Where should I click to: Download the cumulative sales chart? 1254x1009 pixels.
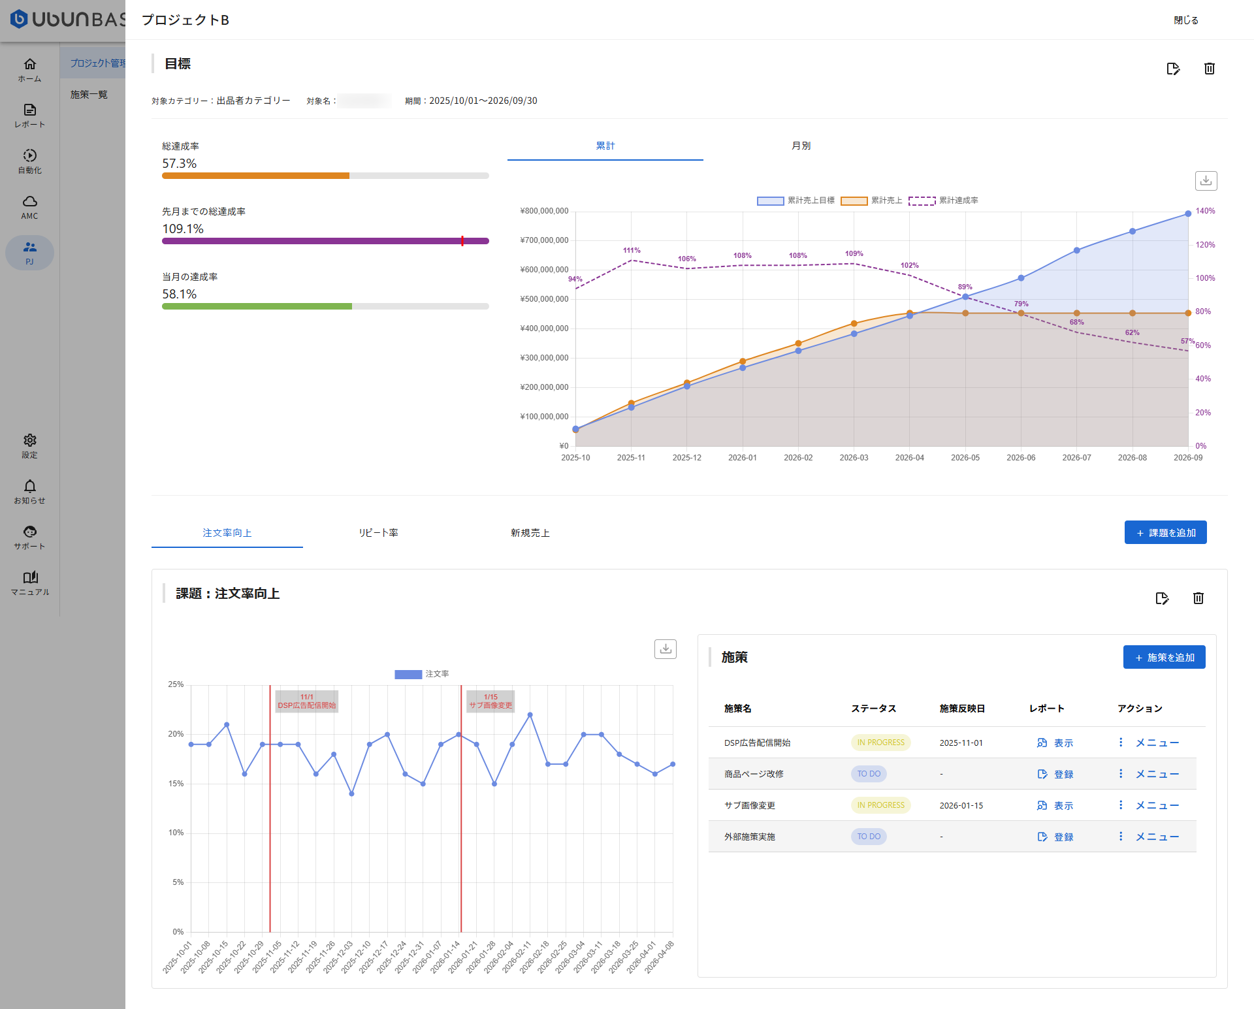pyautogui.click(x=1206, y=181)
